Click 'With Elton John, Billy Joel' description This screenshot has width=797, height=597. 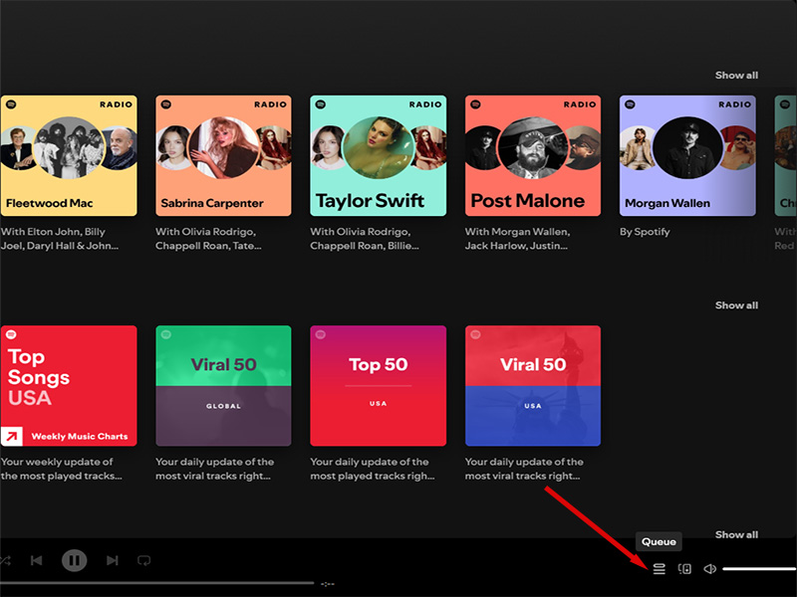(60, 239)
